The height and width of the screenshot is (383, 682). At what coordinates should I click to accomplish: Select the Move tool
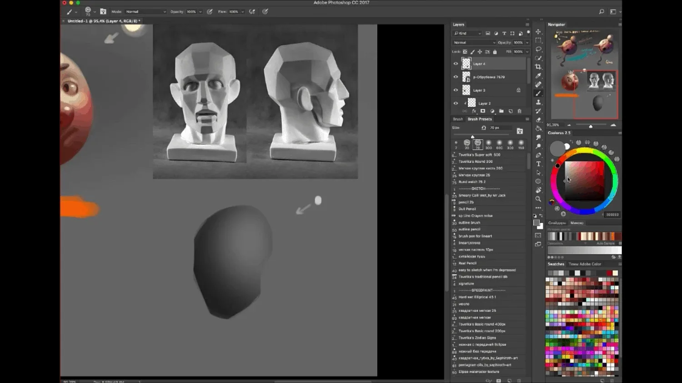[539, 31]
